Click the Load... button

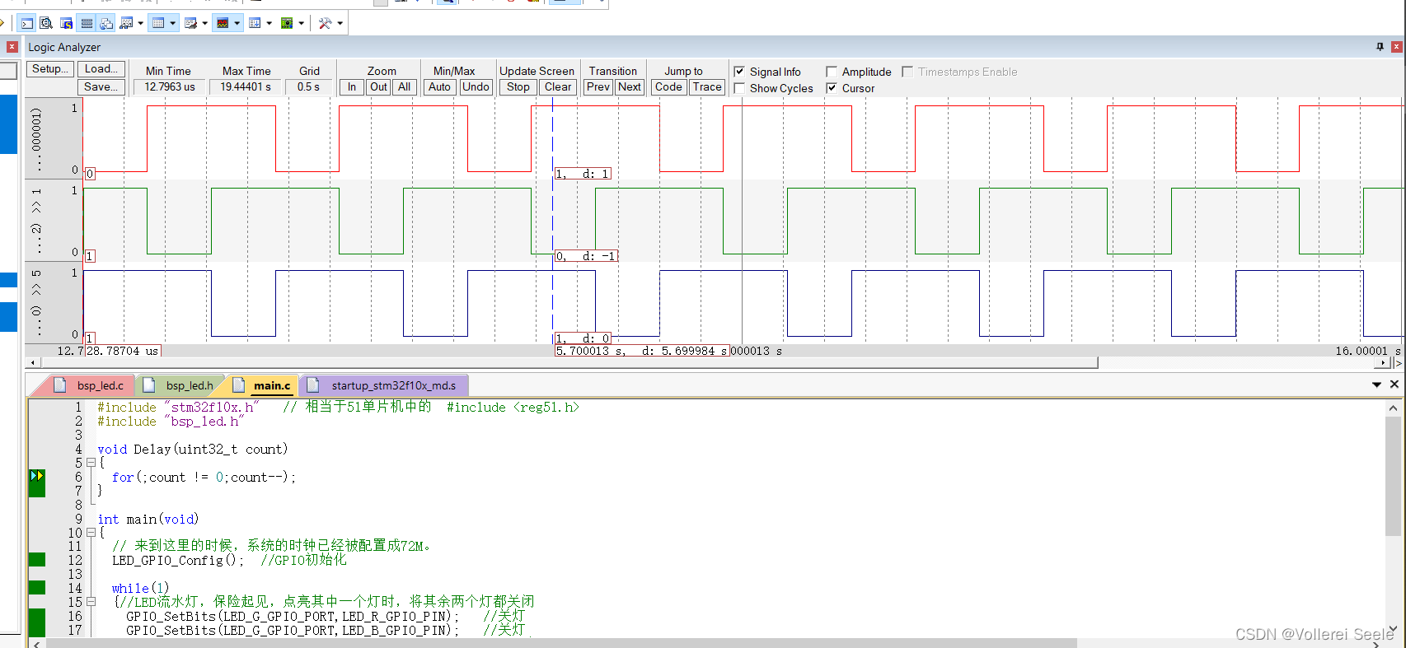point(101,69)
